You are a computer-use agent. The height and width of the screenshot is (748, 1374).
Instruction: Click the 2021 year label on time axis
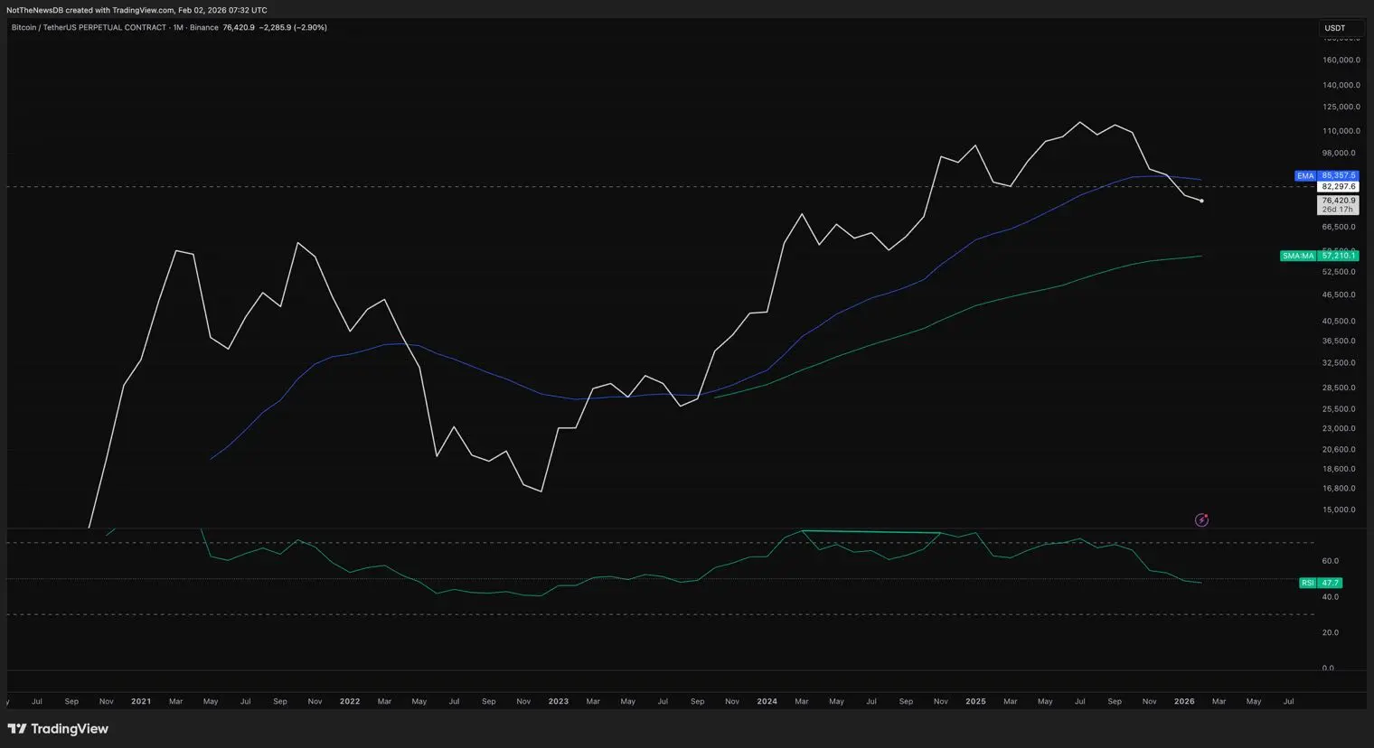[141, 702]
